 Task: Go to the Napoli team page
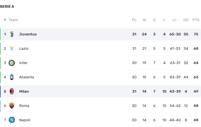25,120
